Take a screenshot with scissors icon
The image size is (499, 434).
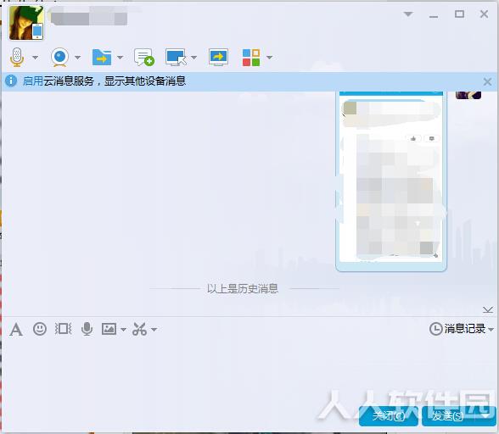tap(139, 329)
